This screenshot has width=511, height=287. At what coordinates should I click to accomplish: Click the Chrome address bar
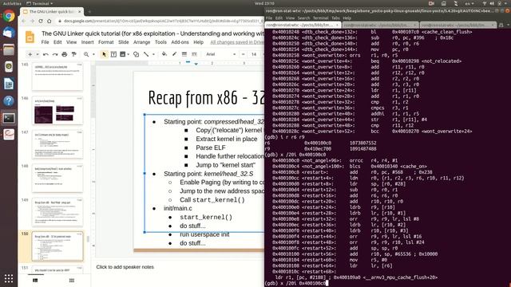pyautogui.click(x=161, y=21)
